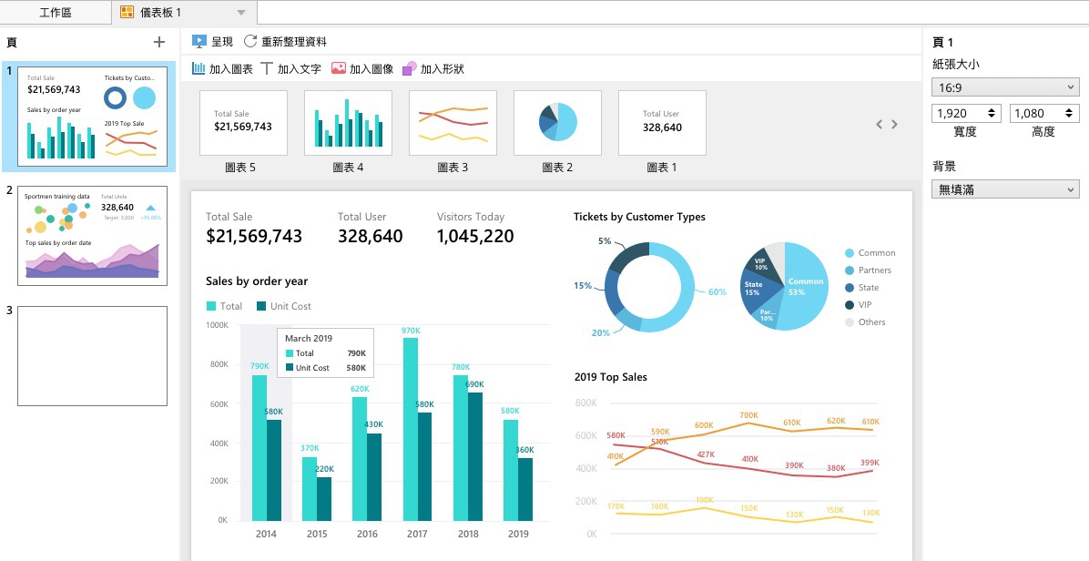
Task: Open the background fill (無填滿) dropdown
Action: (1005, 189)
